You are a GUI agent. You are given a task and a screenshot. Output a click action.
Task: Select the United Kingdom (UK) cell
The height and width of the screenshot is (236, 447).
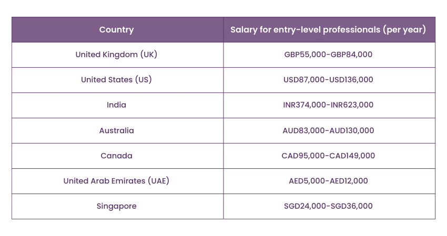[116, 55]
